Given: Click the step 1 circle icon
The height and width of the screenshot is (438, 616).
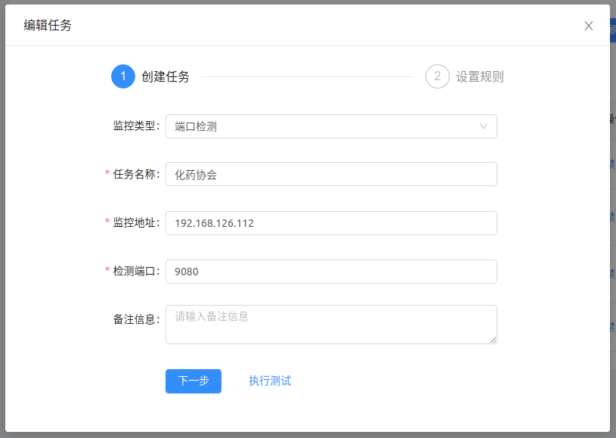Looking at the screenshot, I should pos(123,76).
